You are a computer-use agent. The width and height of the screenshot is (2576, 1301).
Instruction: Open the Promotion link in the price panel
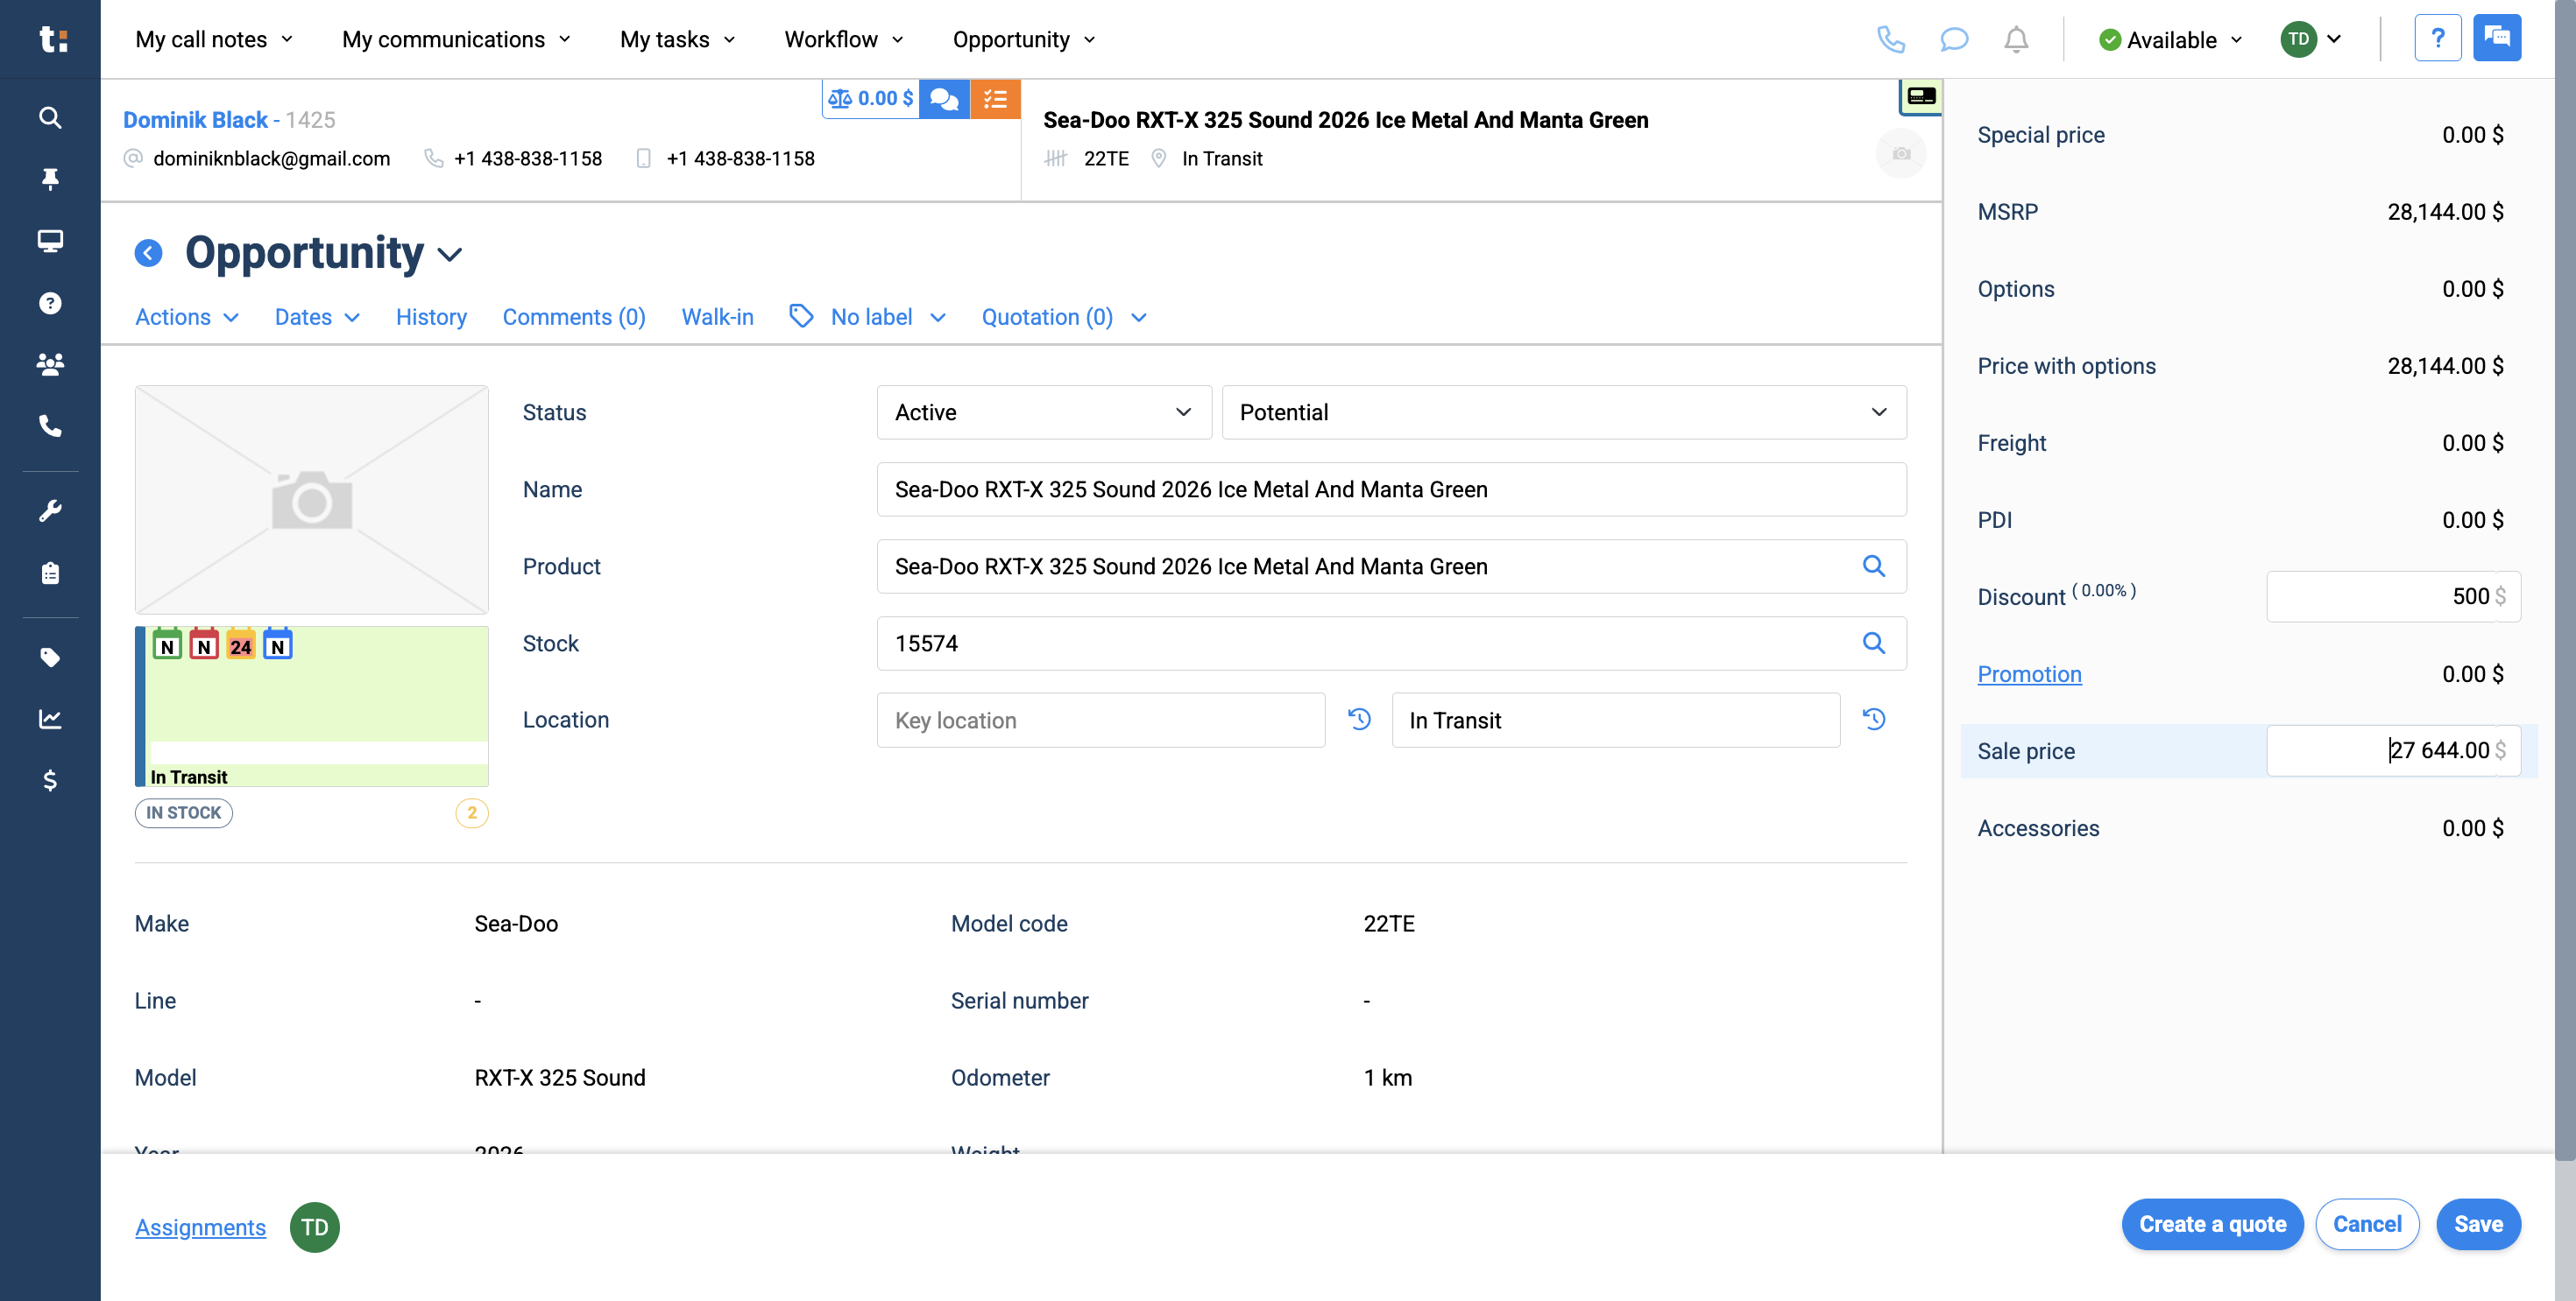tap(2029, 674)
